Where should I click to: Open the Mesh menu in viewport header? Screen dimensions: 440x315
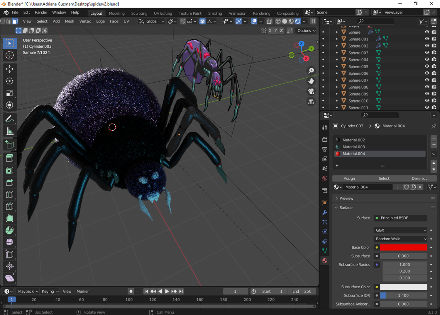click(70, 21)
